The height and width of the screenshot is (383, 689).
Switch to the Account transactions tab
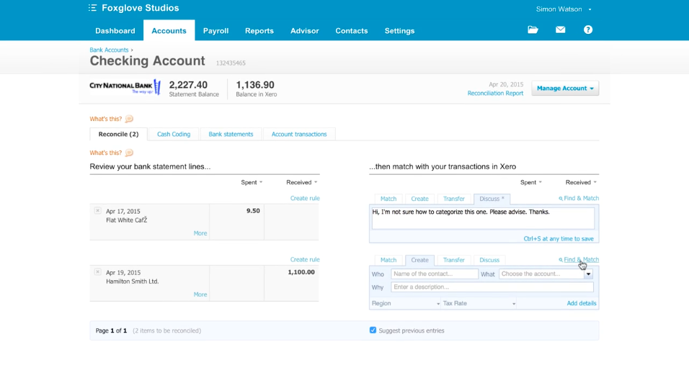point(299,134)
